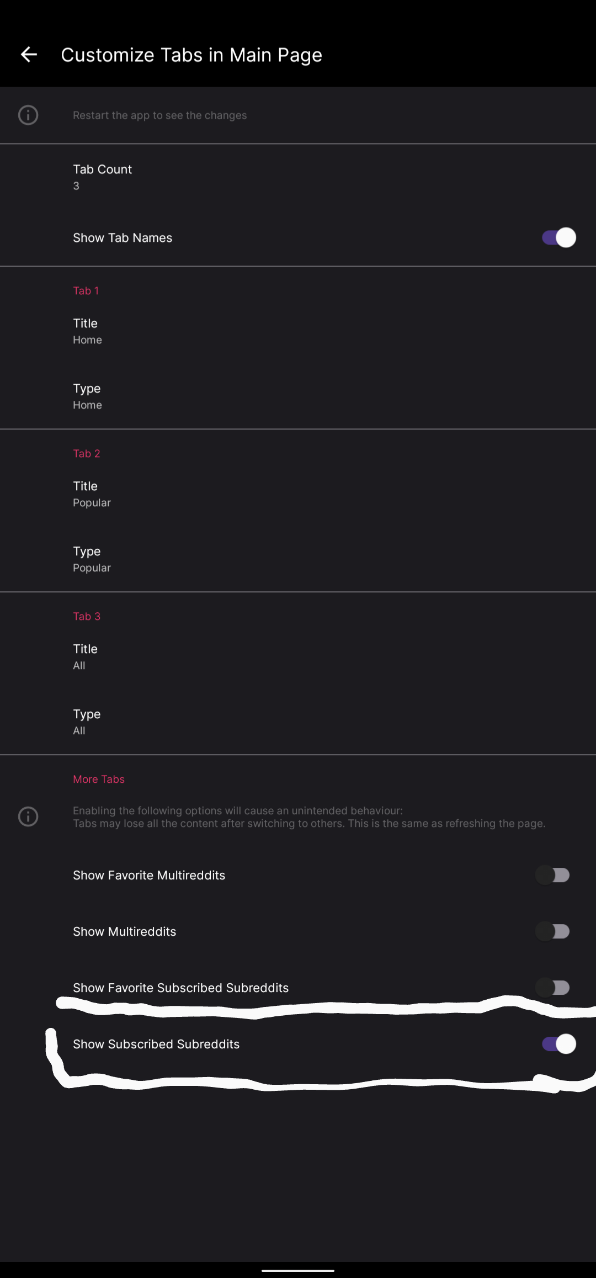Click the info icon beside More Tabs warning
596x1278 pixels.
click(x=28, y=816)
